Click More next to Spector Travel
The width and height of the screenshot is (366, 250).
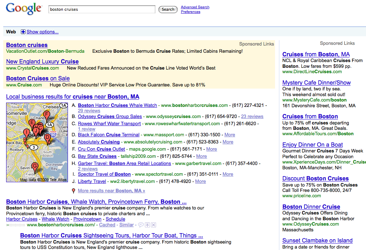point(228,174)
